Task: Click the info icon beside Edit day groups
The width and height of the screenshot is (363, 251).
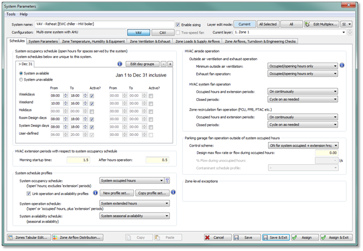Action: (x=120, y=64)
